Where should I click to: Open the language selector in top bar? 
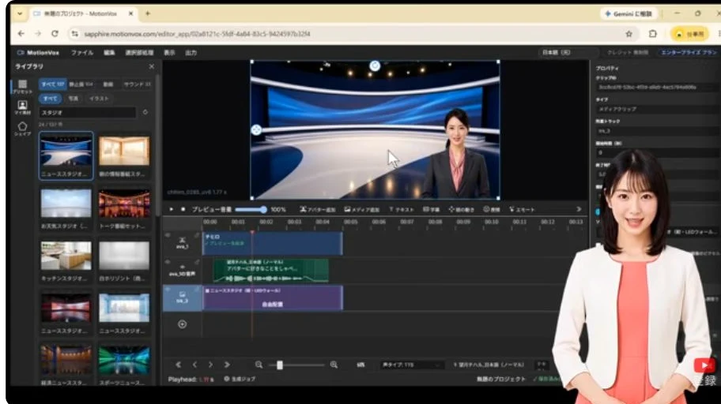pos(568,53)
